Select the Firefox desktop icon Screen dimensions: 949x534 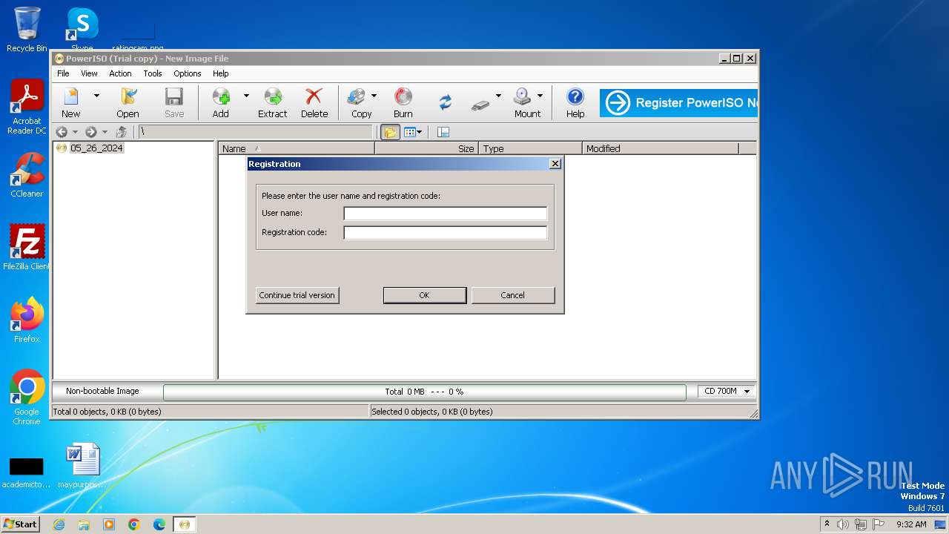tap(27, 320)
